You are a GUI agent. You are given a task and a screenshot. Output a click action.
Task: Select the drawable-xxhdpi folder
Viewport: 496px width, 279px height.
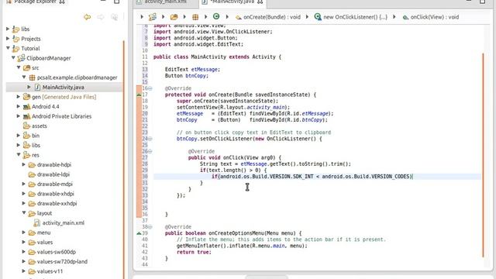point(57,203)
